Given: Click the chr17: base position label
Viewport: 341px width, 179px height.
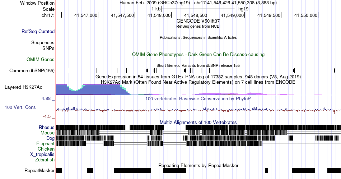Looking at the screenshot, I should (x=48, y=15).
